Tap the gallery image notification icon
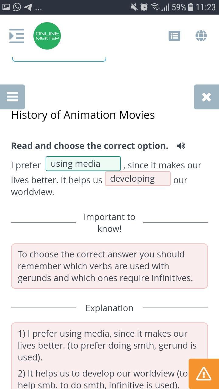 6,7
